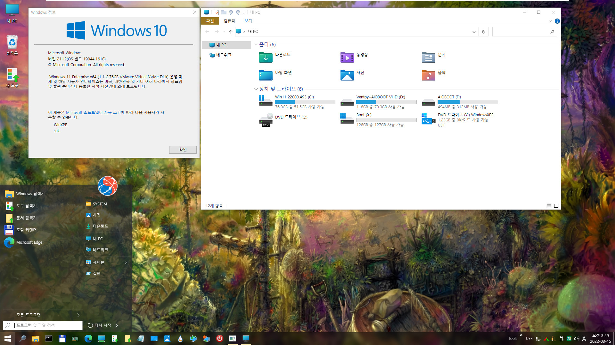Collapse the 폴더 (6) group

[256, 45]
